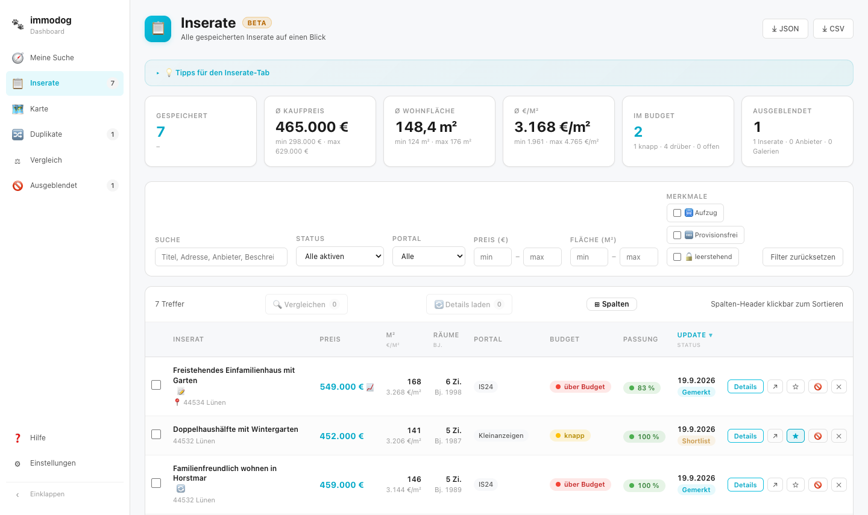The width and height of the screenshot is (868, 515).
Task: Open the Status dropdown Alle aktiven
Action: click(340, 256)
